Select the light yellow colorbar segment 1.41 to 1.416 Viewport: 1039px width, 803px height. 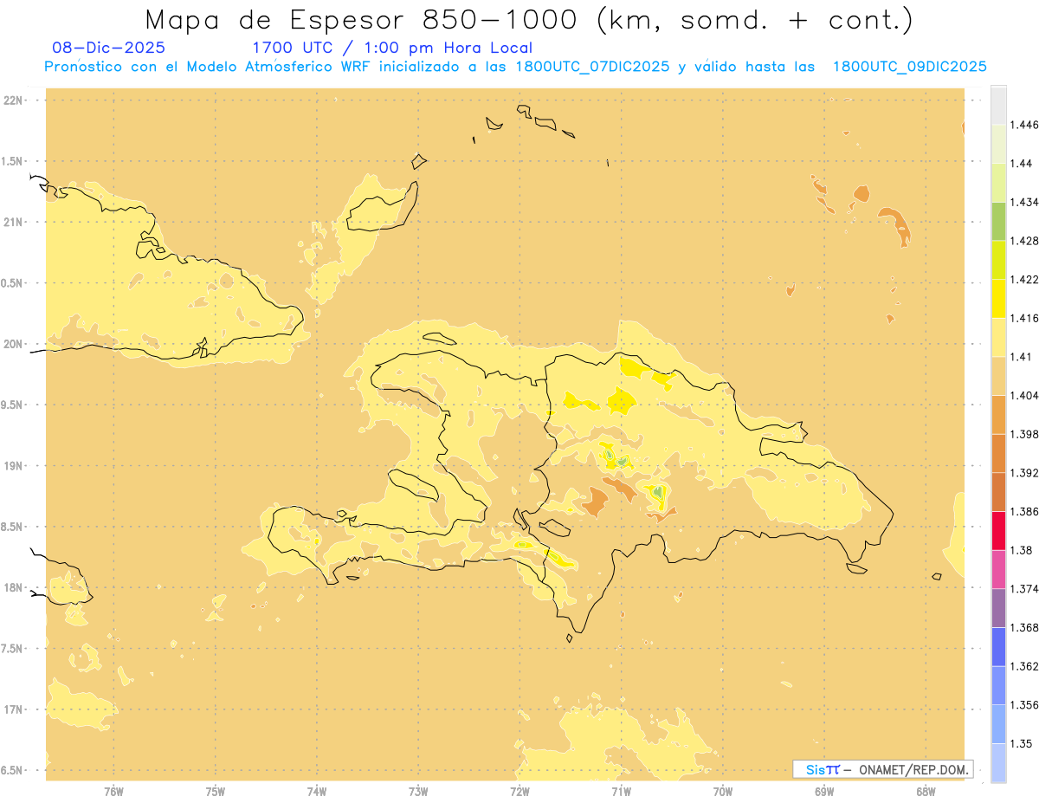click(998, 336)
